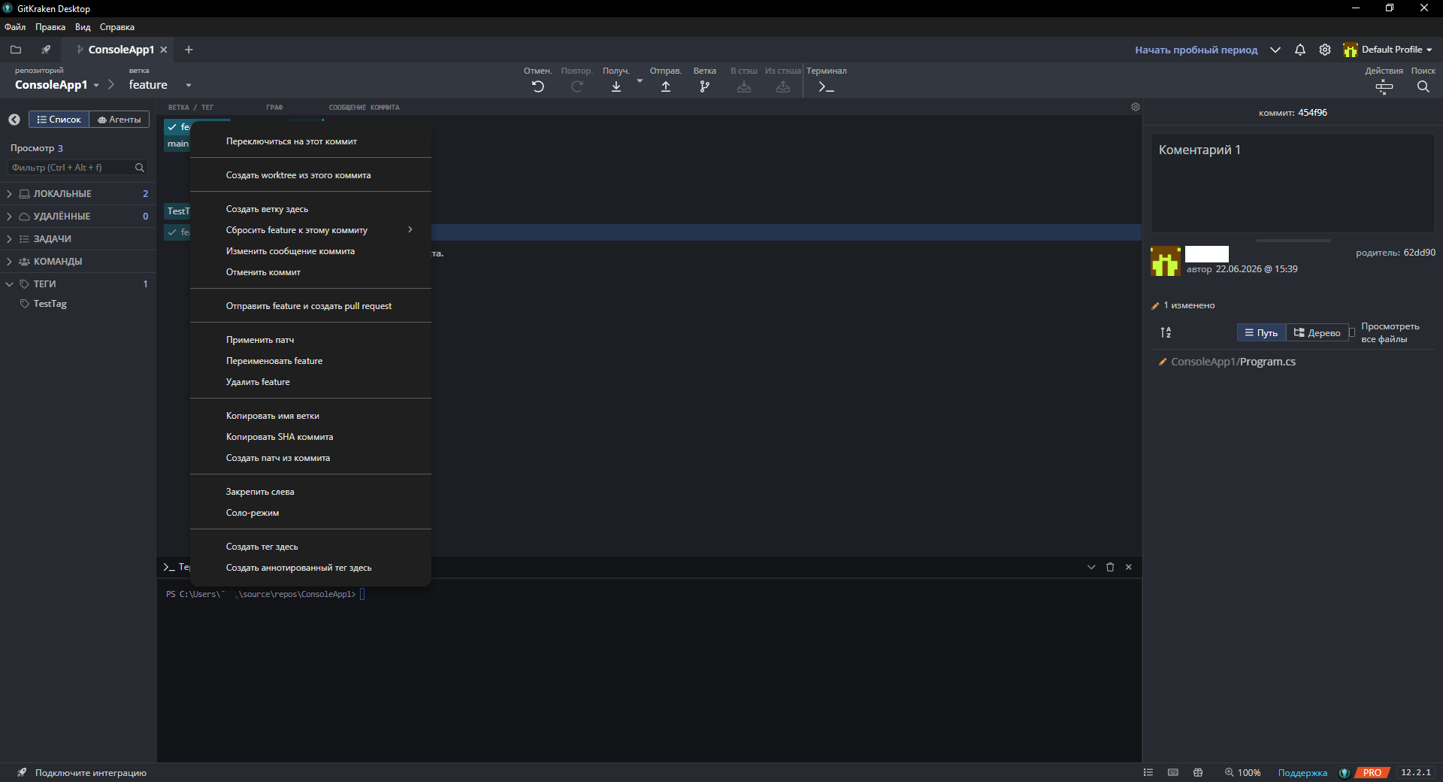Image resolution: width=1443 pixels, height=782 pixels.
Task: Choose Создать worktree из этого коммита
Action: [x=310, y=175]
